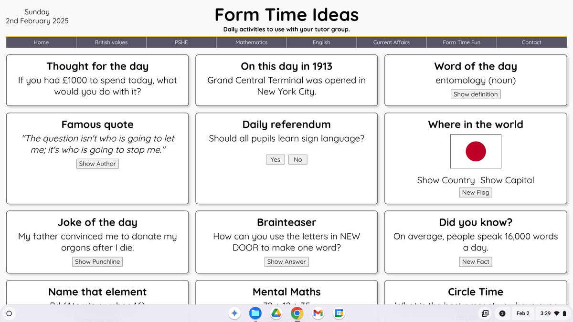Open the Current Affairs page
Image resolution: width=573 pixels, height=322 pixels.
[391, 42]
